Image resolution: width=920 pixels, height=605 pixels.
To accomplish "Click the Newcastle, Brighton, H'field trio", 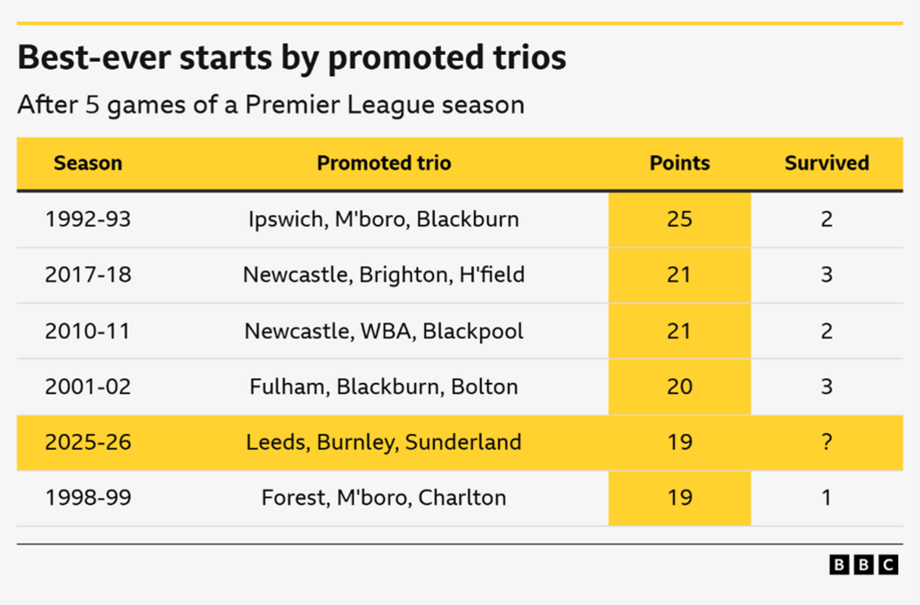I will coord(383,275).
